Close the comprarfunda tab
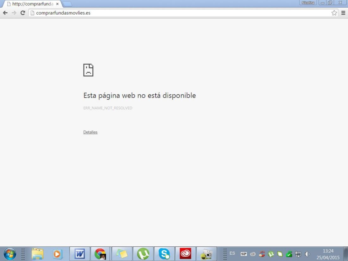348x261 pixels. coord(57,4)
